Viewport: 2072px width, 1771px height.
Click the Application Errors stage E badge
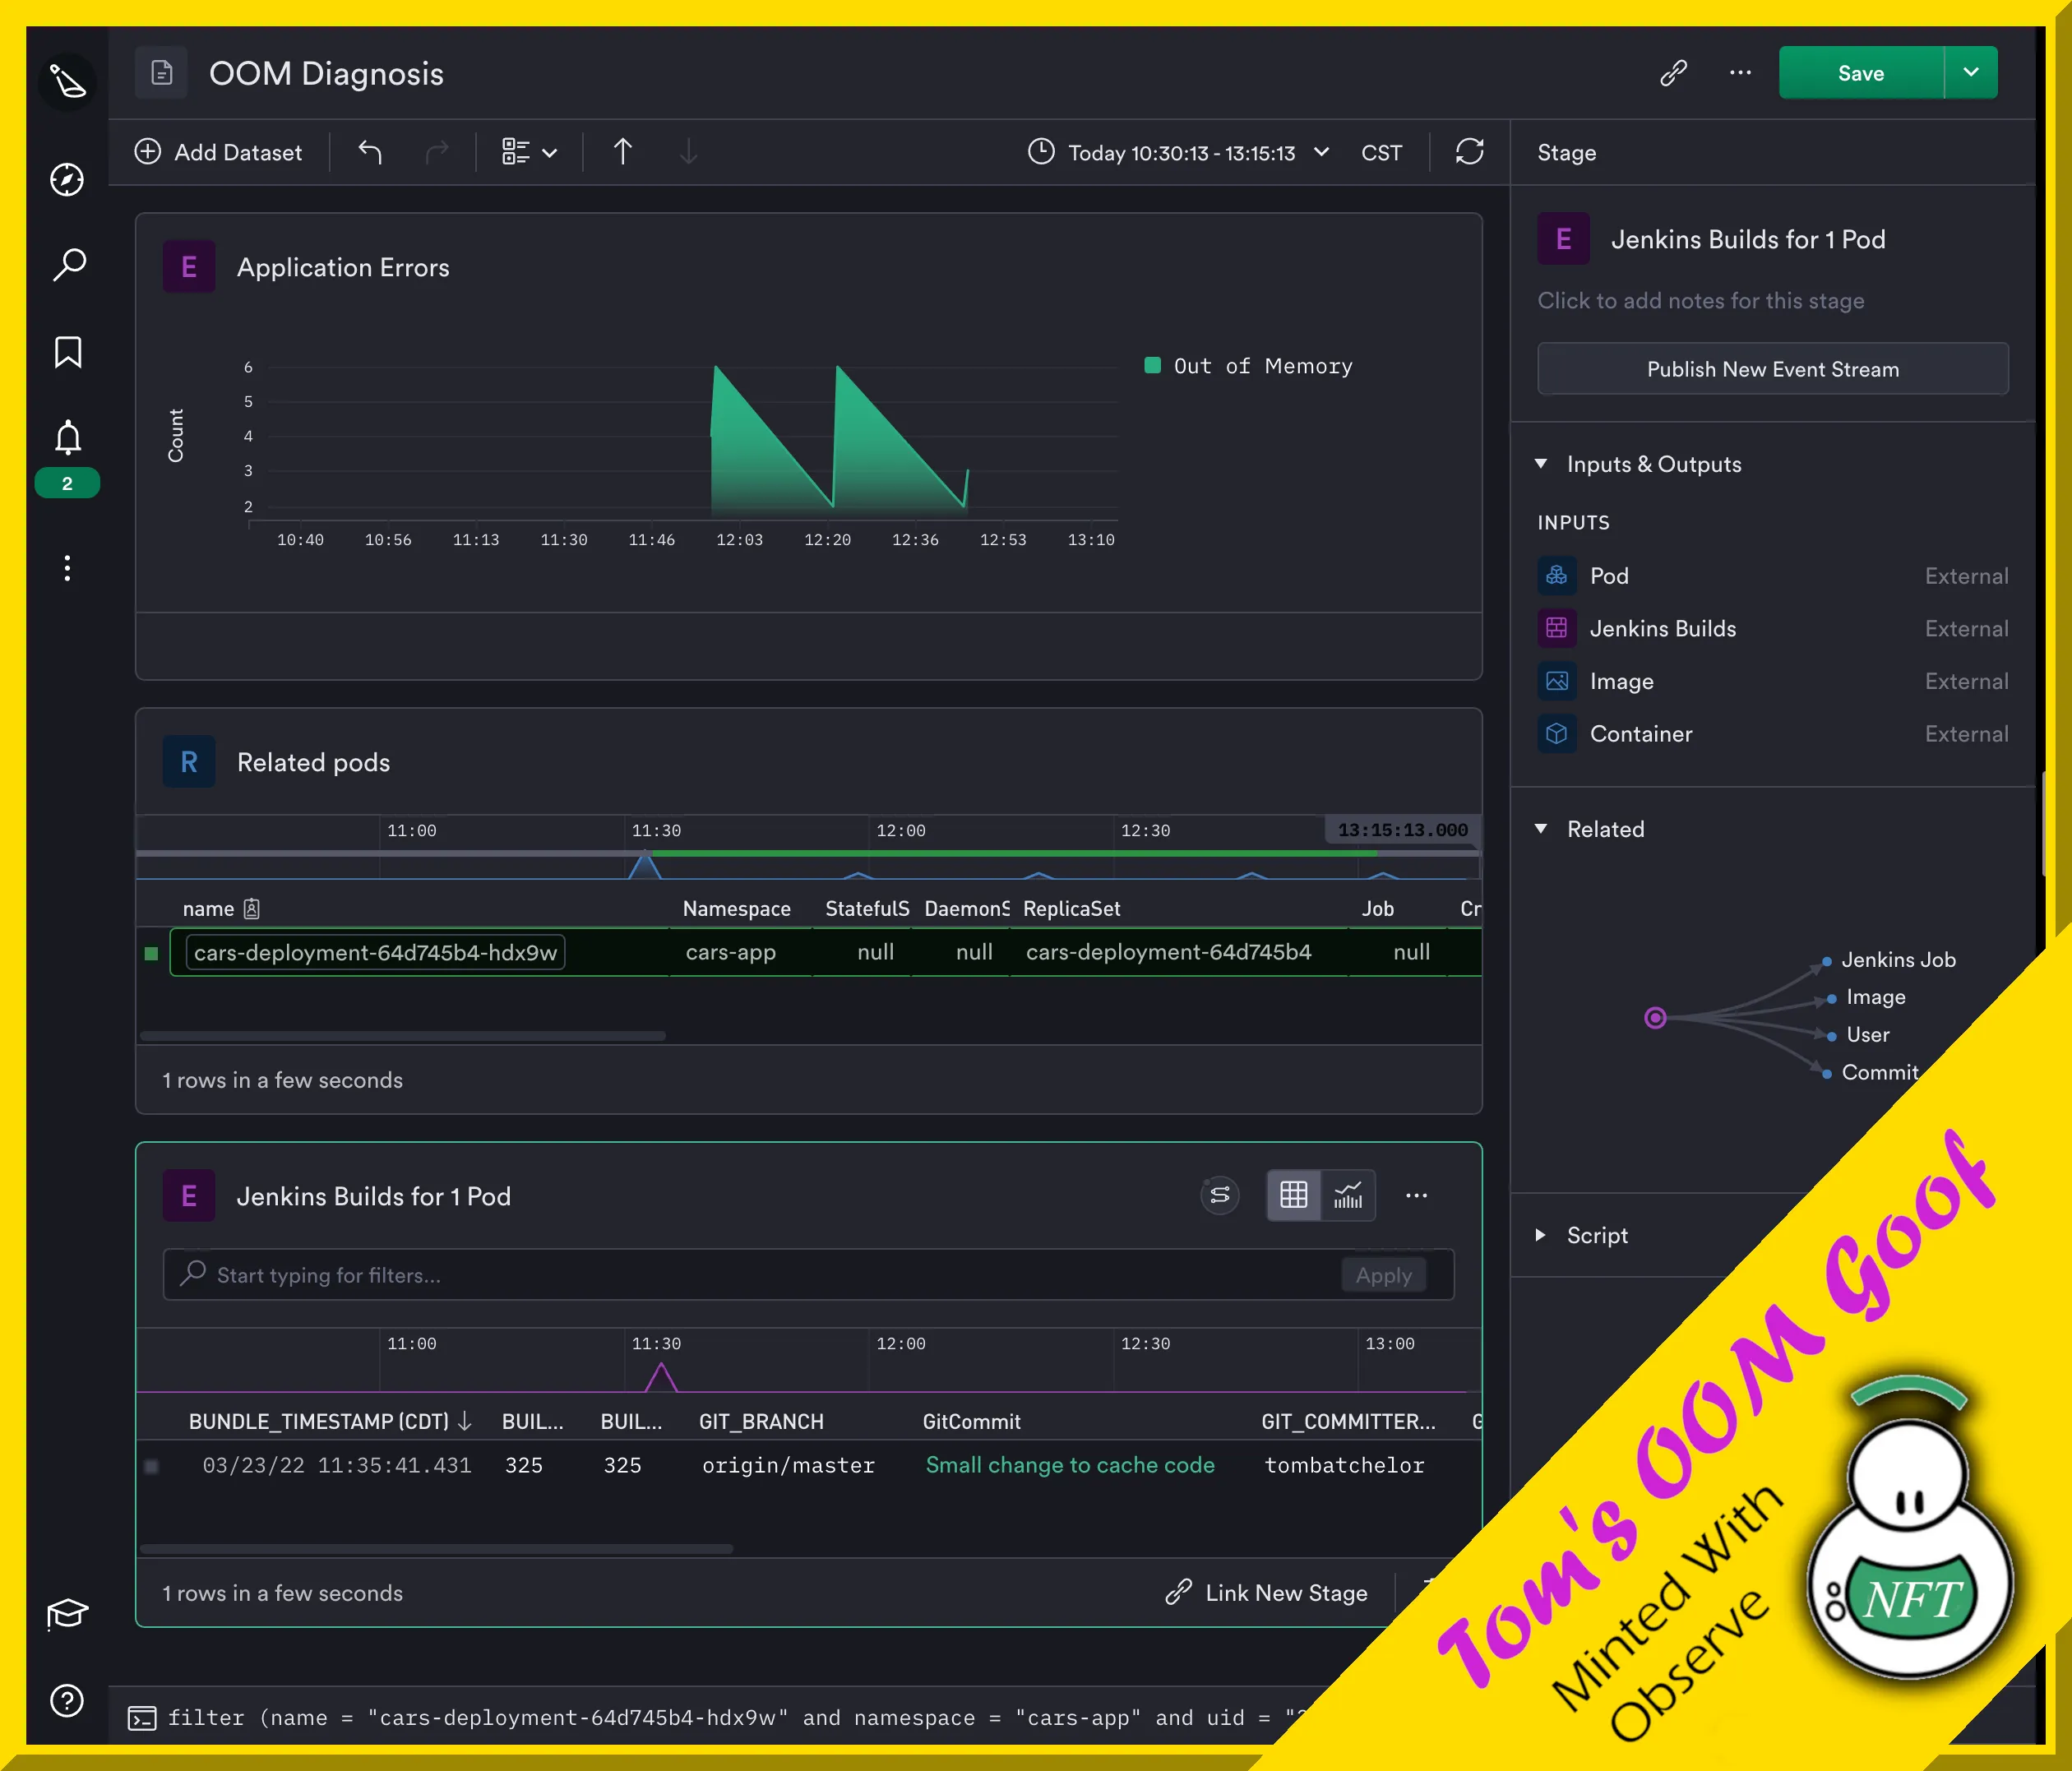[189, 267]
